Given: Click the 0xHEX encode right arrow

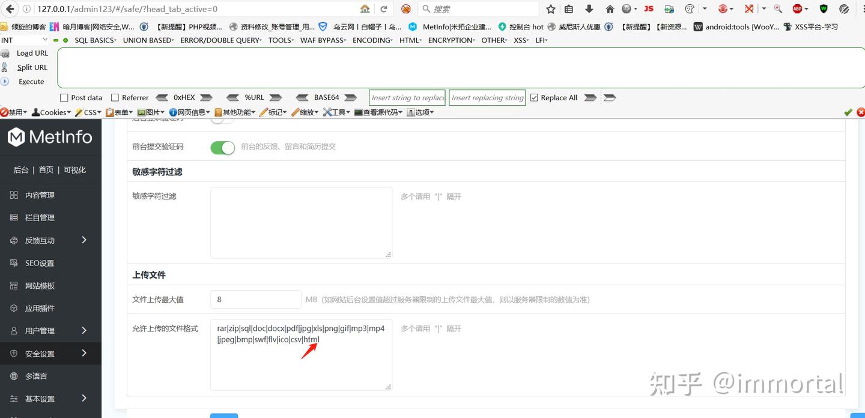Looking at the screenshot, I should pyautogui.click(x=206, y=98).
